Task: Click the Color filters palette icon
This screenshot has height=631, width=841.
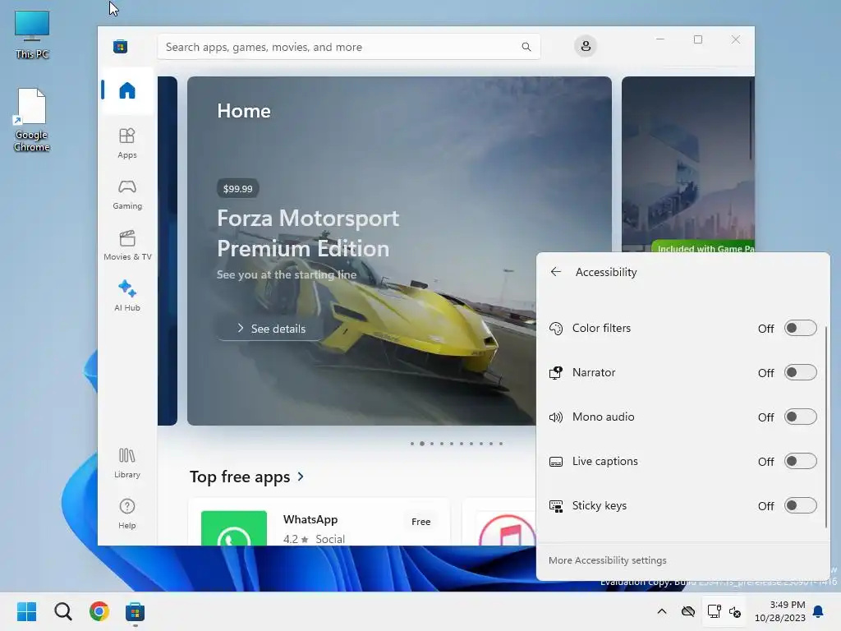Action: coord(556,329)
